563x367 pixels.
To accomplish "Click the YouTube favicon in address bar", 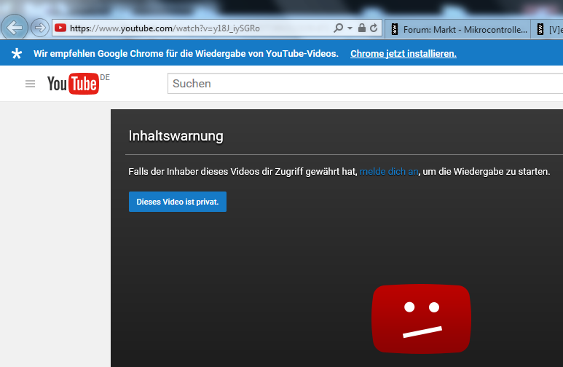I will pos(60,28).
